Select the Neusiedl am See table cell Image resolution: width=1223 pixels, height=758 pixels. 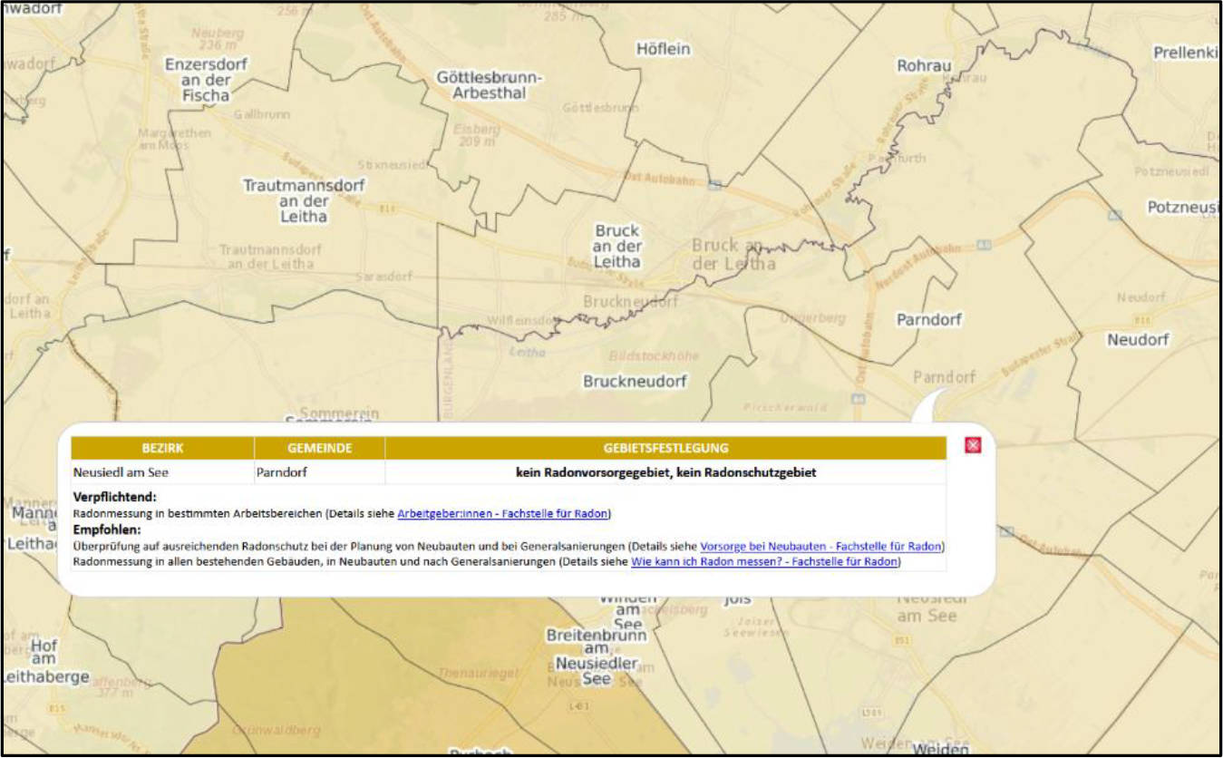coord(163,472)
